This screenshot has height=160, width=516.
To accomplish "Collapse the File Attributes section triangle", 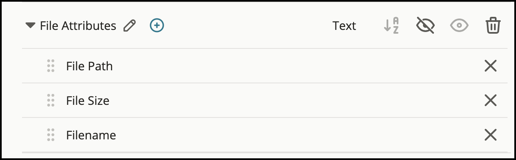I will 30,26.
